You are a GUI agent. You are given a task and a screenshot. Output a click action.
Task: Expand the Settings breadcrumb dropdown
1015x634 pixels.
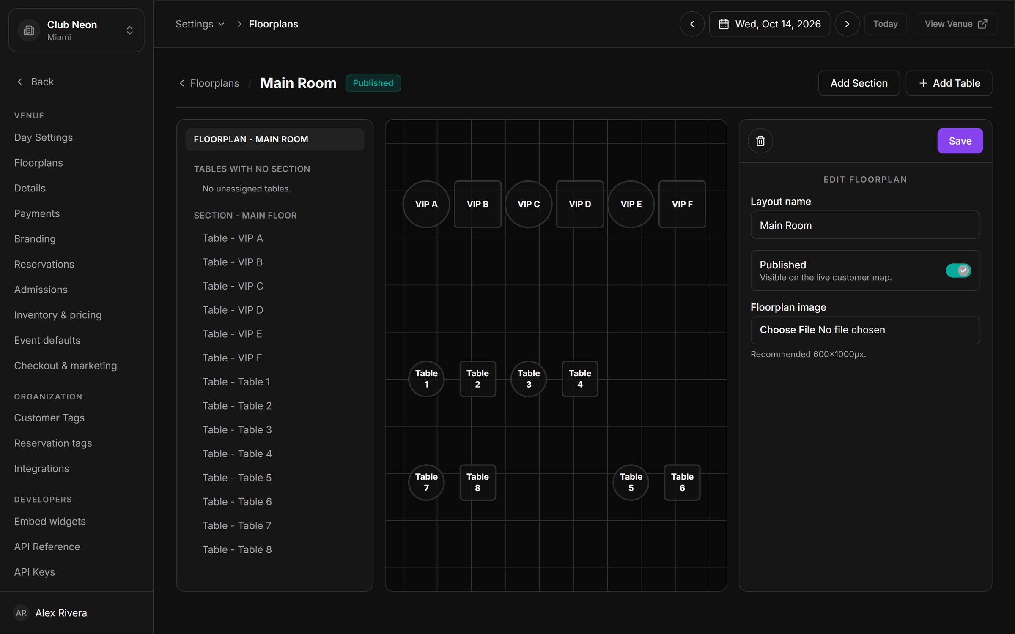tap(200, 24)
